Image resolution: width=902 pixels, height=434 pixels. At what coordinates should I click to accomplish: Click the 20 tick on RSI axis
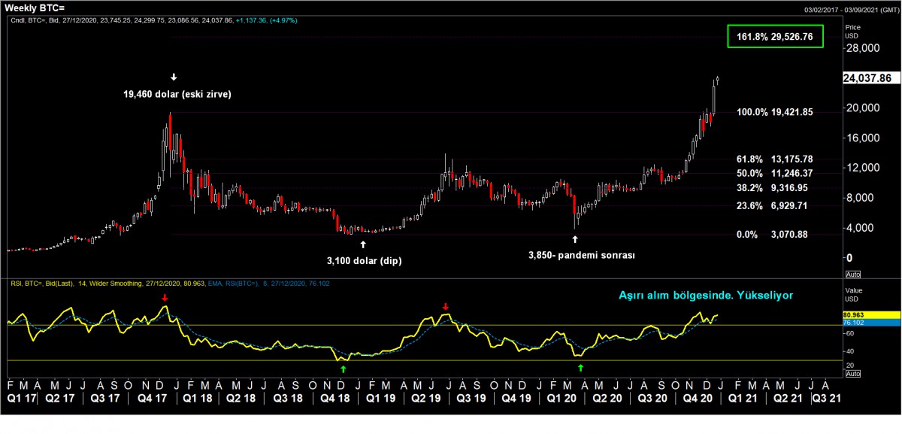pyautogui.click(x=850, y=366)
